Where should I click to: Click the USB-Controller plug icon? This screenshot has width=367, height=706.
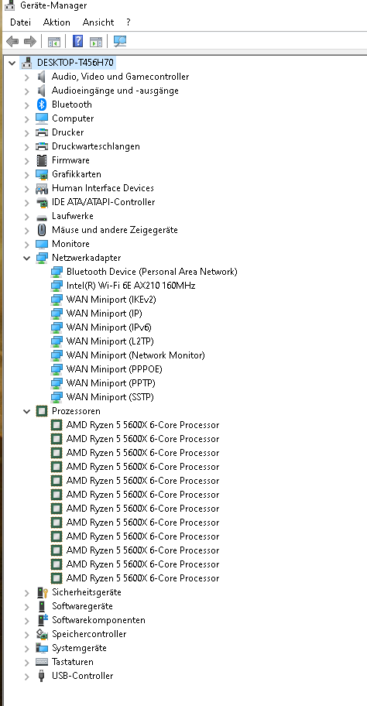(42, 676)
